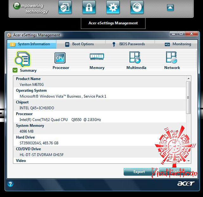Viewport: 203px width, 197px height.
Task: Select 'ST3500320AS, 465.76 GB' hard drive value
Action: click(x=39, y=143)
